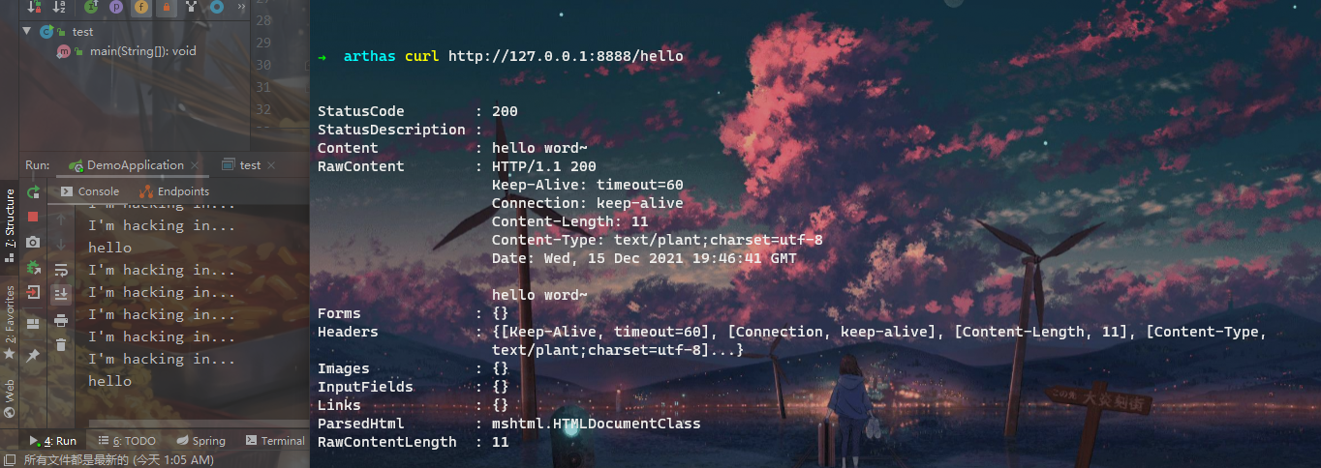This screenshot has height=468, width=1321.
Task: Restore layout using the layout icon
Action: (x=33, y=323)
